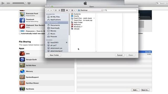
Task: Toggle Automatically install new apps checkbox
Action: coord(20,34)
